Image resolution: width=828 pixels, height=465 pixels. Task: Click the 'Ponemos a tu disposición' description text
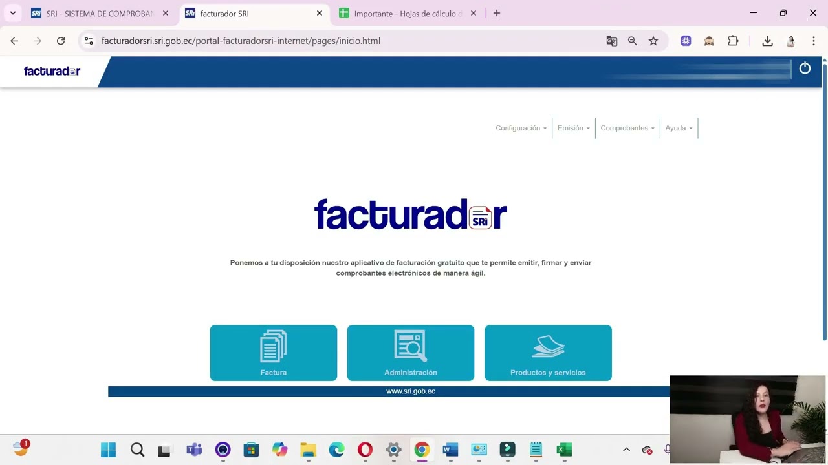pyautogui.click(x=411, y=267)
